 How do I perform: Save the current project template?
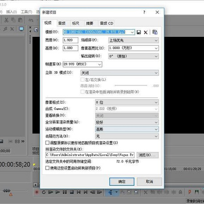click(139, 32)
